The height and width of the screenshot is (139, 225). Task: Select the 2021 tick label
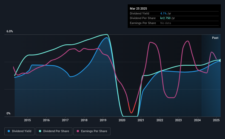[x=141, y=120]
